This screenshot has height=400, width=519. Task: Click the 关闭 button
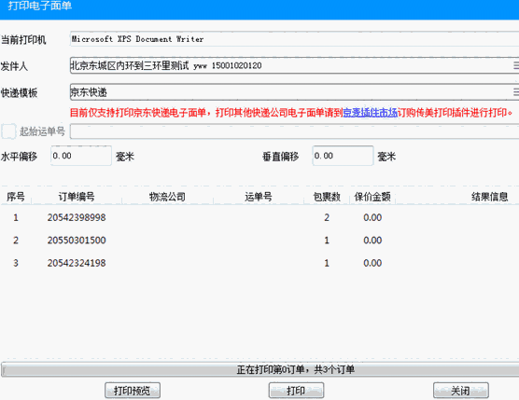tap(461, 391)
